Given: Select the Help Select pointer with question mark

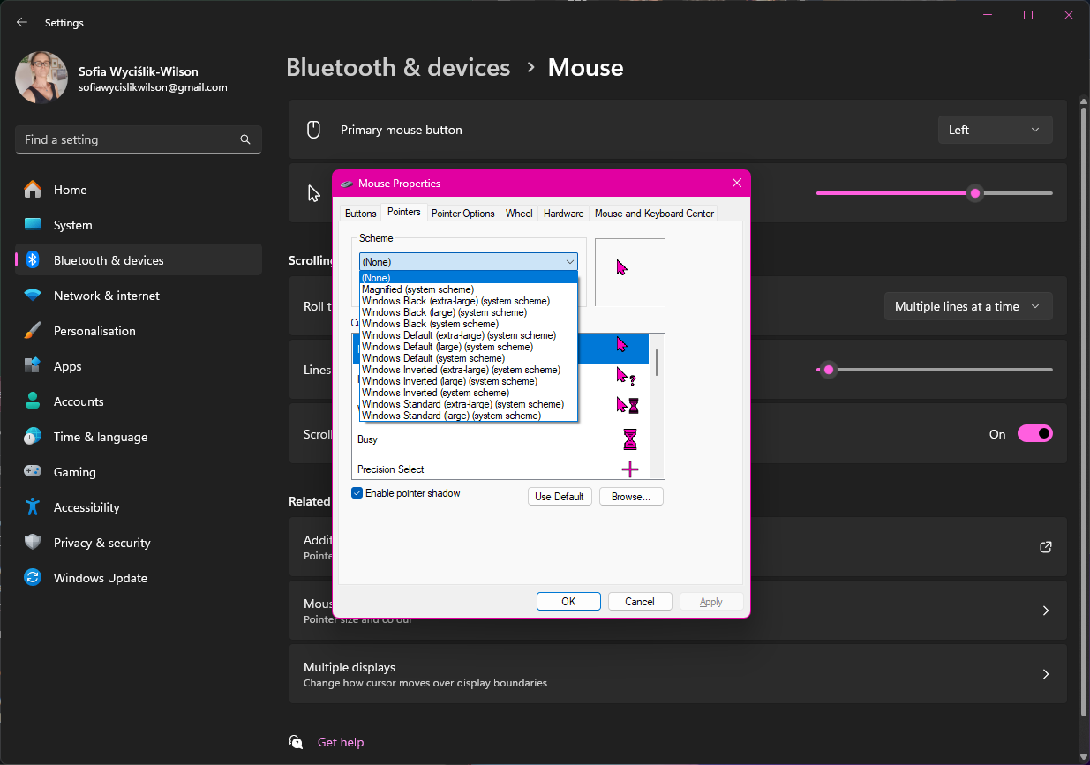Looking at the screenshot, I should [x=626, y=377].
